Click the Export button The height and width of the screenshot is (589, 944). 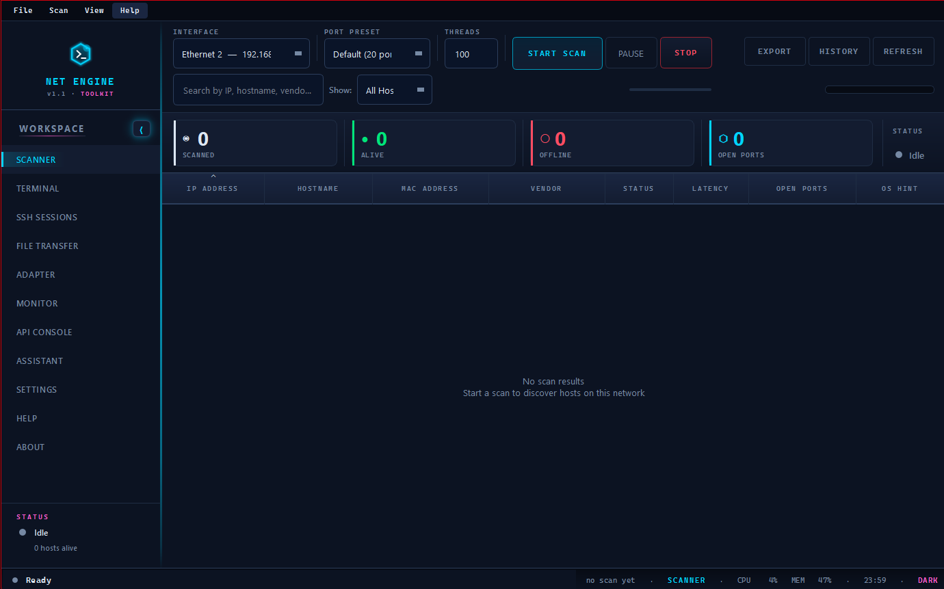pyautogui.click(x=774, y=51)
